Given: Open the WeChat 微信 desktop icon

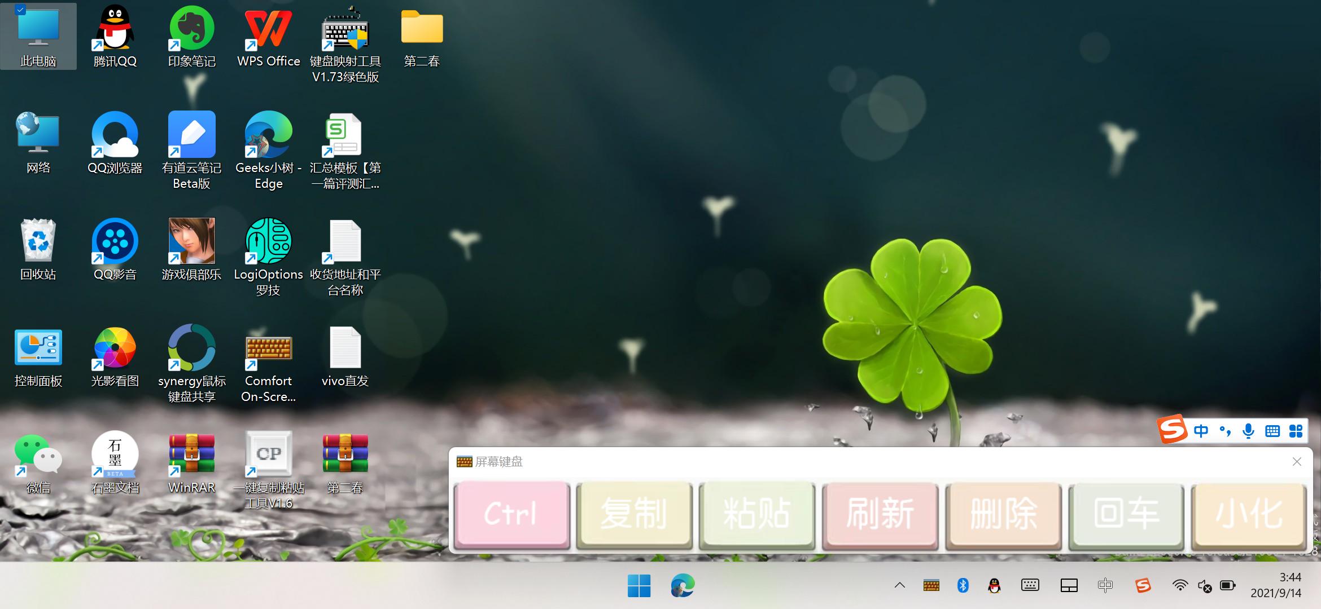Looking at the screenshot, I should click(38, 454).
